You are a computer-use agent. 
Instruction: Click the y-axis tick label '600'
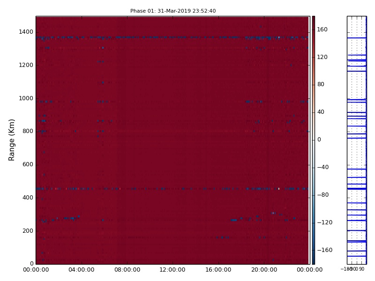(28, 164)
